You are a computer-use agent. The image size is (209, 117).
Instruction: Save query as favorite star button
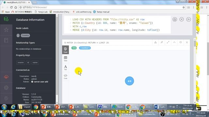click(175, 19)
